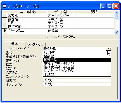Select the highlighted 長整数型 option
121x103 pixels.
click(x=77, y=60)
